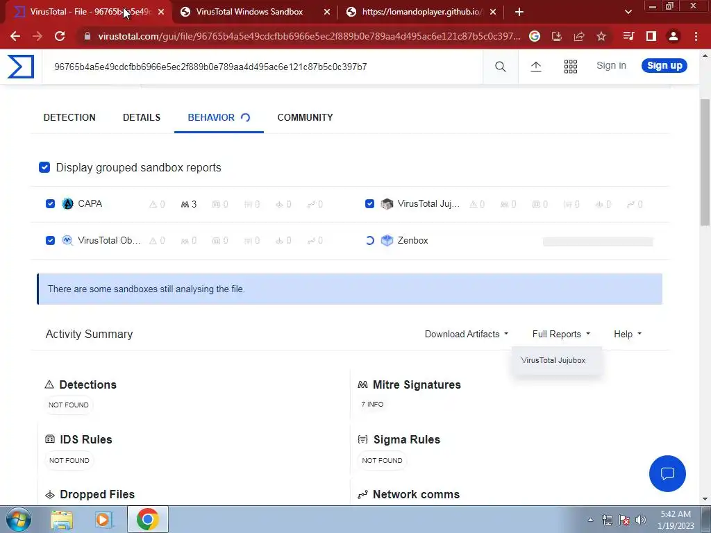
Task: Expand Download Artifacts dropdown
Action: click(x=467, y=334)
